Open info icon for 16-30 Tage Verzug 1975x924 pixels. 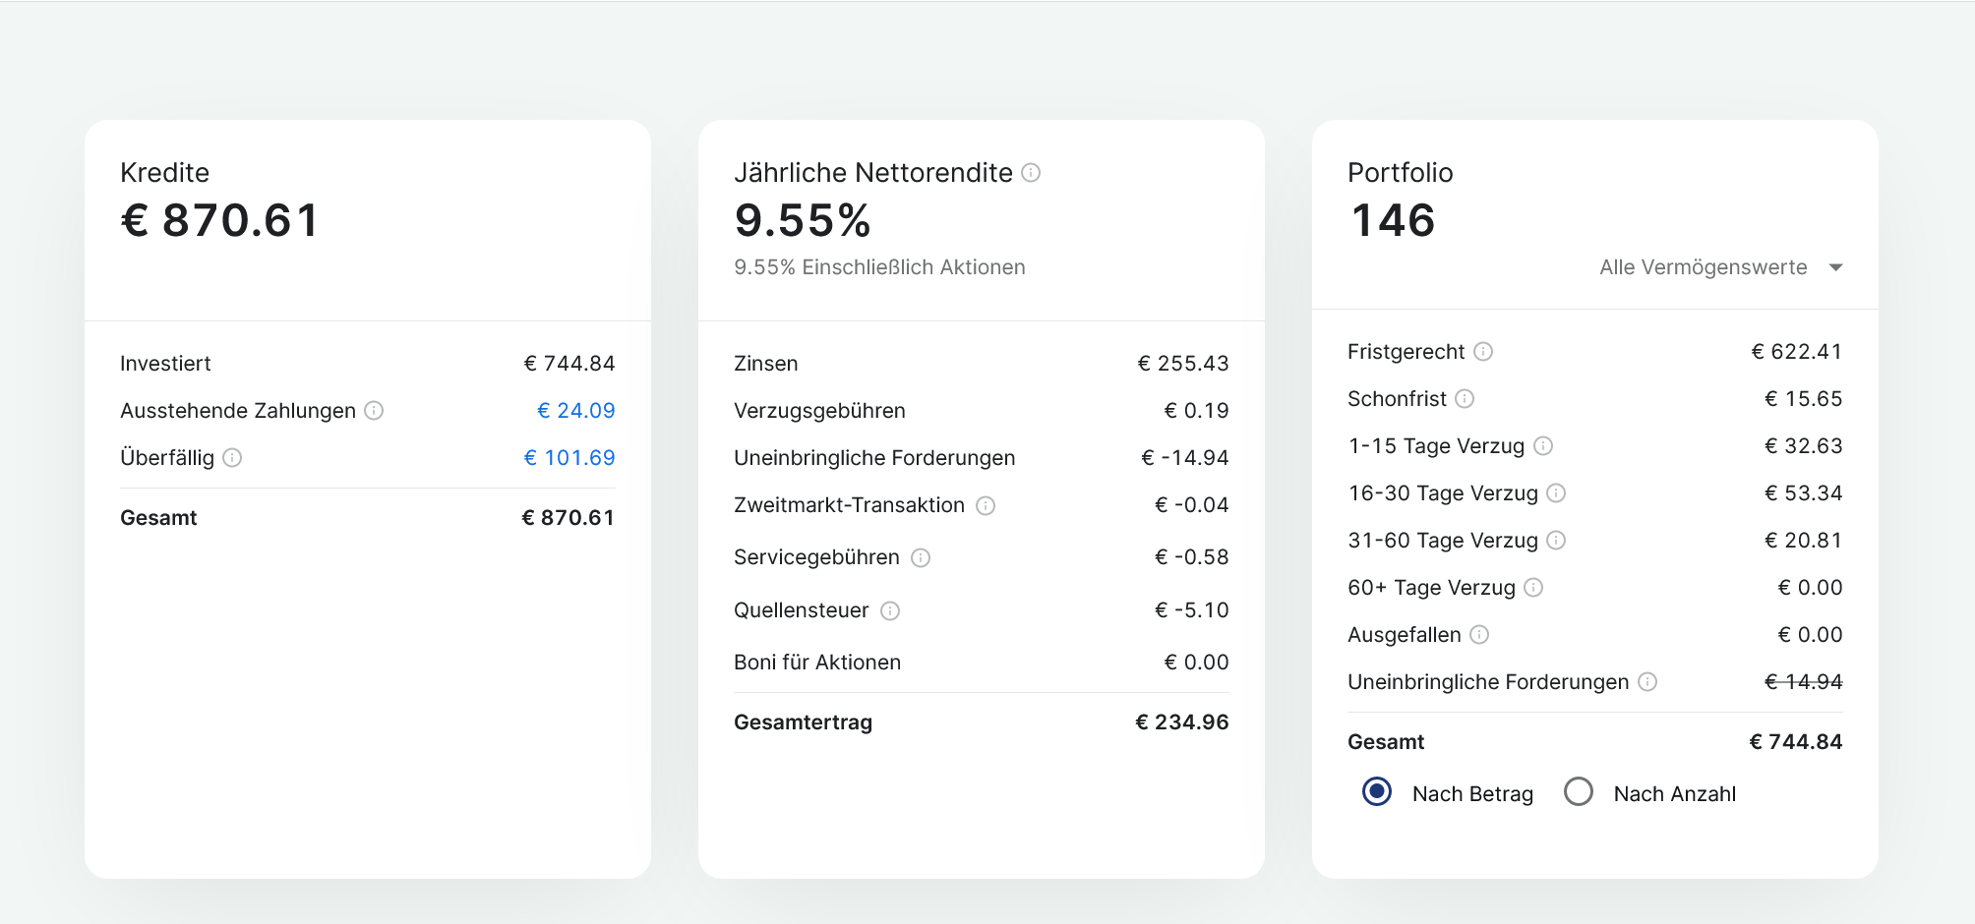click(x=1556, y=493)
